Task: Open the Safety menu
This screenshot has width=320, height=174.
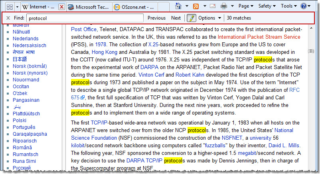Action: (267, 6)
